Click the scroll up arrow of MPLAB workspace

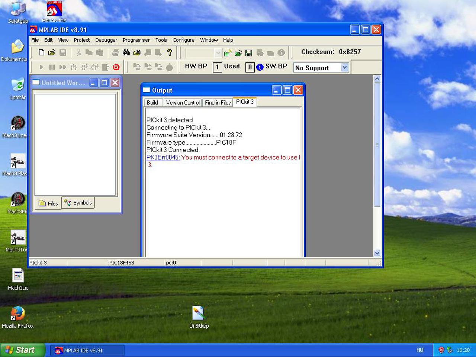[377, 79]
